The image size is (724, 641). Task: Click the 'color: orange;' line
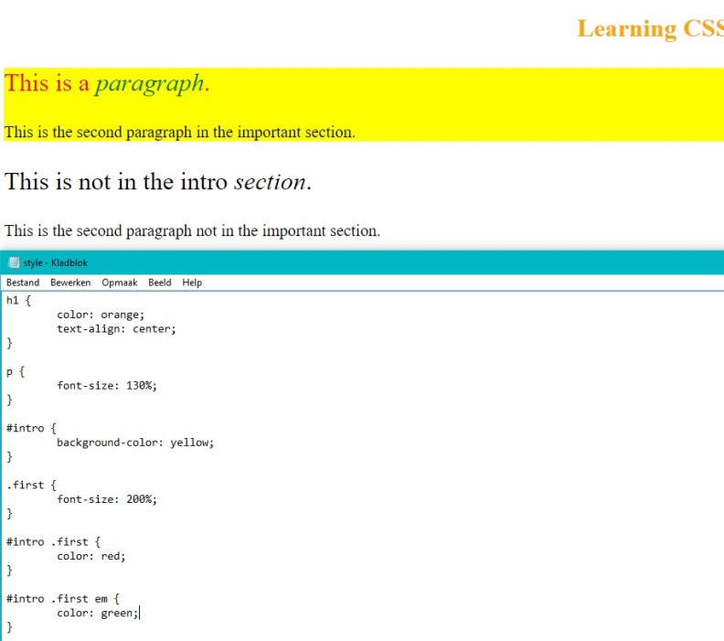pos(101,315)
